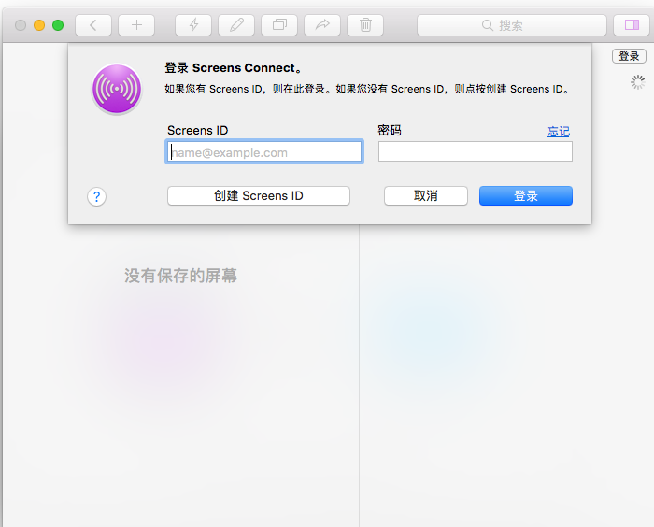
Task: Click the 创建 Screens ID button
Action: click(259, 195)
